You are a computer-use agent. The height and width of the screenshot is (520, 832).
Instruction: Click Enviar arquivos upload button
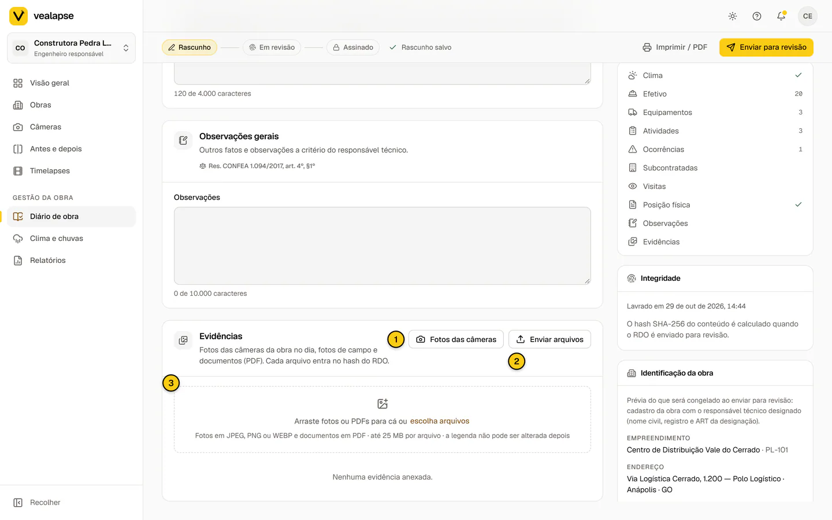click(x=549, y=340)
